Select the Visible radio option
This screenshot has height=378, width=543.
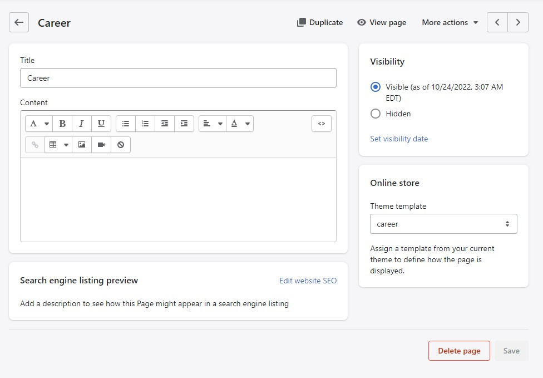pyautogui.click(x=376, y=87)
